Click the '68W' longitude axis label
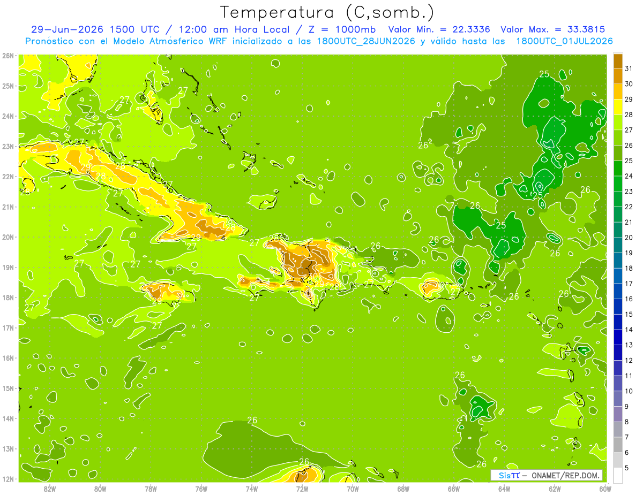 coord(403,488)
